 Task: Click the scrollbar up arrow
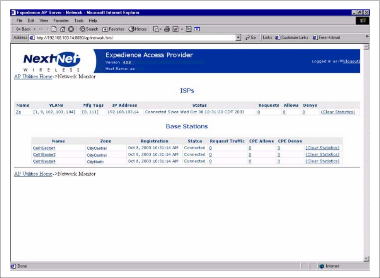367,47
